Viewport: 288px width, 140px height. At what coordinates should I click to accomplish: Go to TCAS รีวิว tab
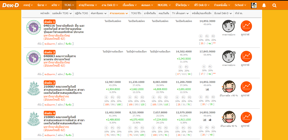136,13
